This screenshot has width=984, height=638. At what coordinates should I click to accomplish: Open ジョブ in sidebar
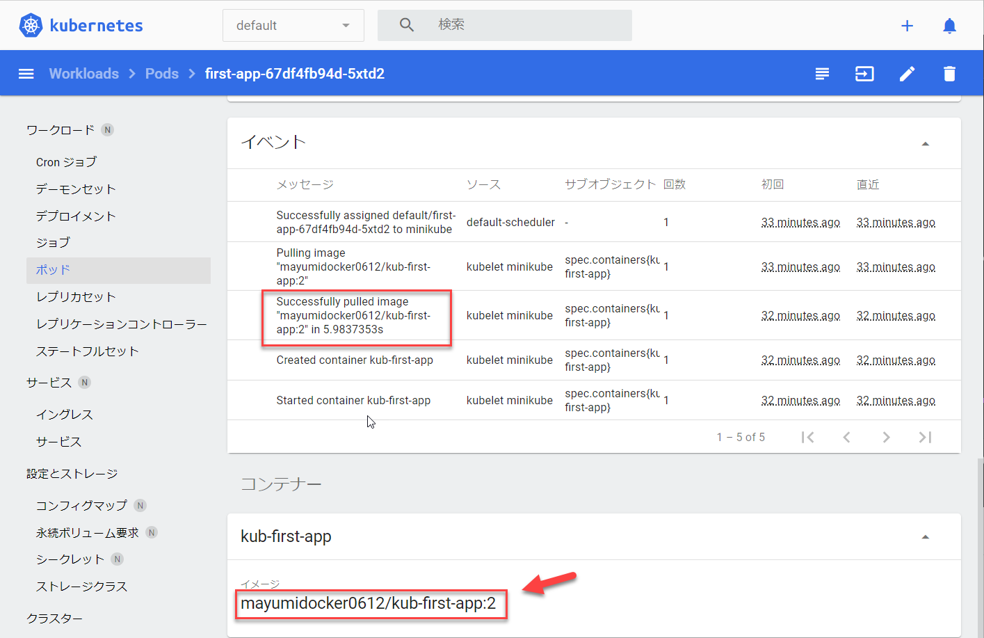[x=54, y=243]
